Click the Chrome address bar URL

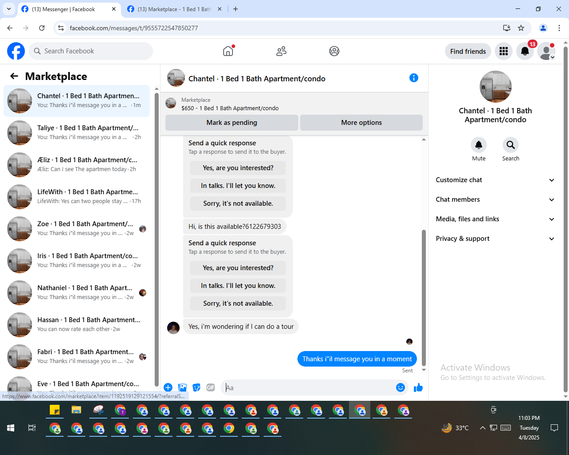[x=134, y=28]
